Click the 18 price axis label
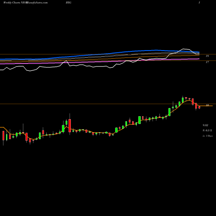The image size is (216, 216). [207, 56]
